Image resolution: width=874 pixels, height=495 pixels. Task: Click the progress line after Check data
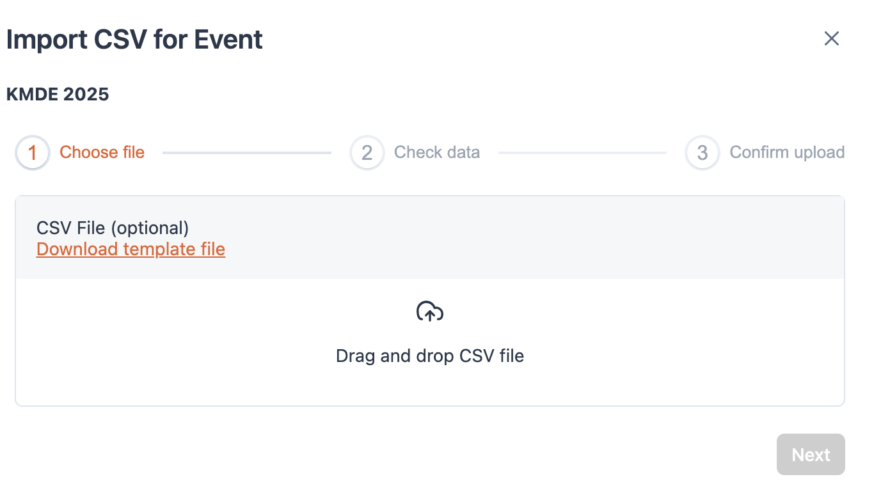point(582,153)
